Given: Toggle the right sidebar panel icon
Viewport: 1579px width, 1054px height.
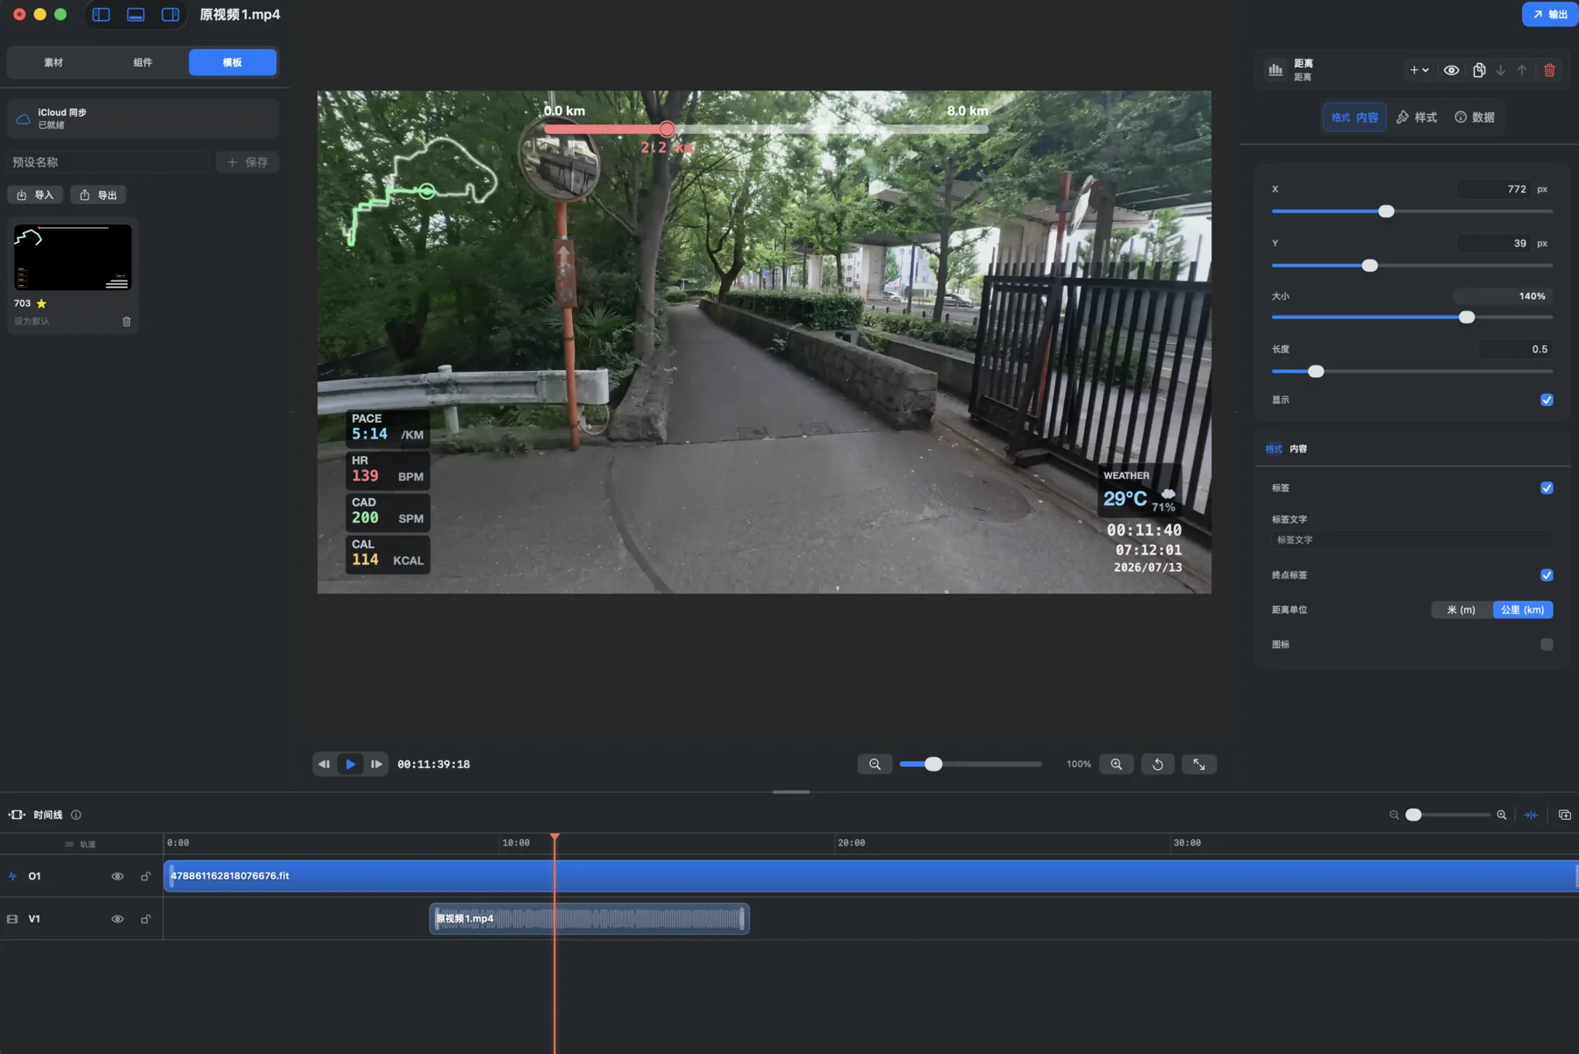Looking at the screenshot, I should click(170, 14).
